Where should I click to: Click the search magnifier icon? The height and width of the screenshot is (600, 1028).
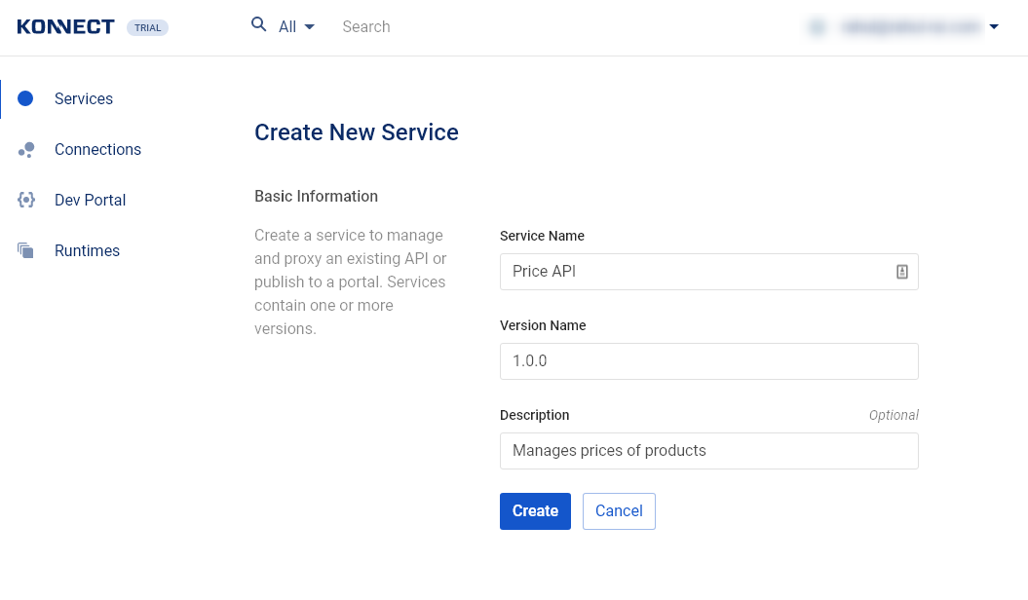[259, 25]
